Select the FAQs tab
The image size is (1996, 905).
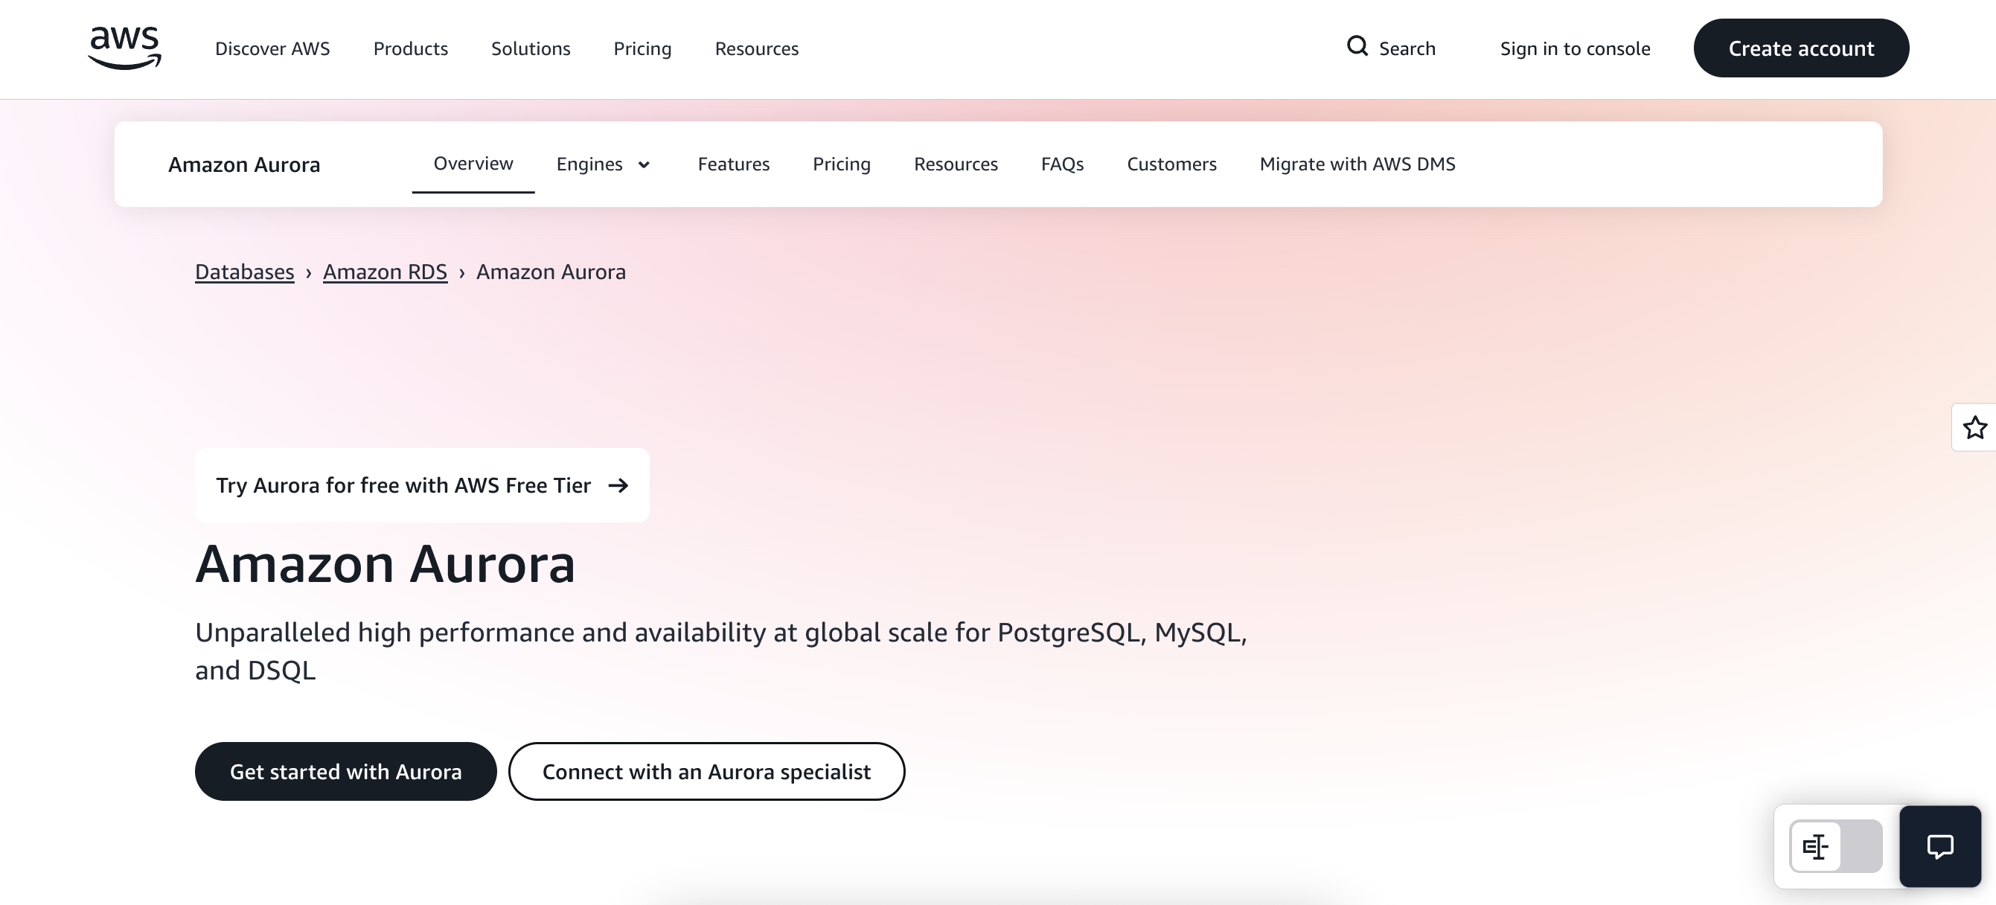point(1061,164)
